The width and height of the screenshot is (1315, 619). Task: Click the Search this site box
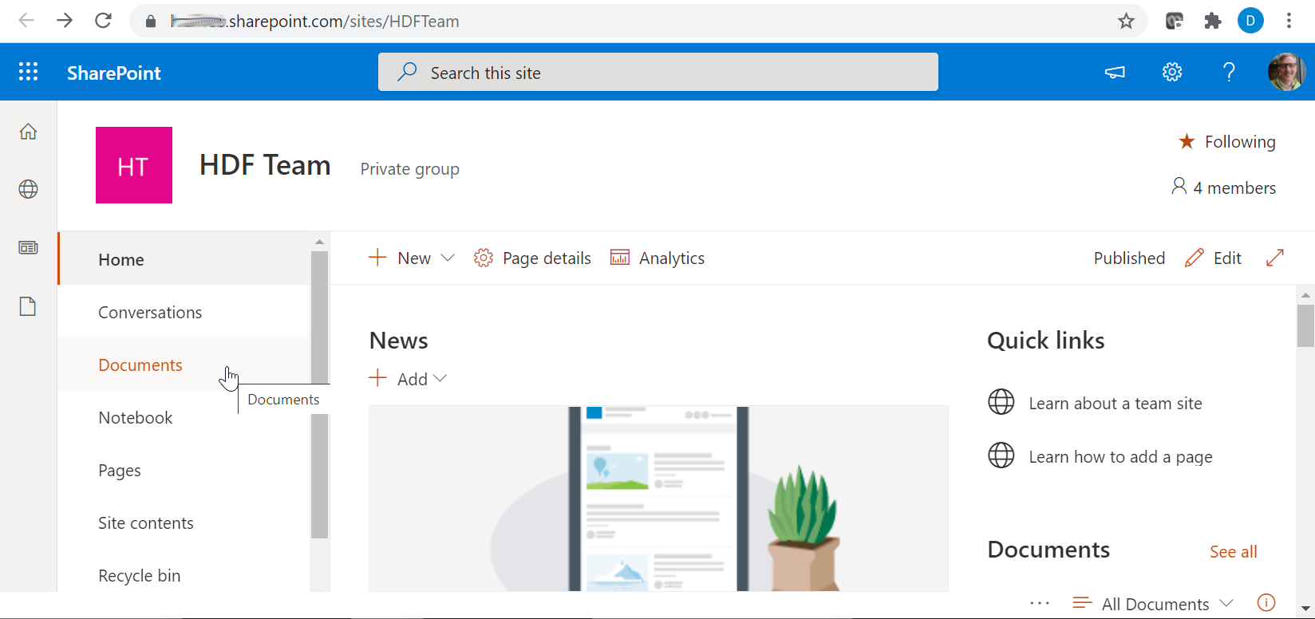[658, 73]
